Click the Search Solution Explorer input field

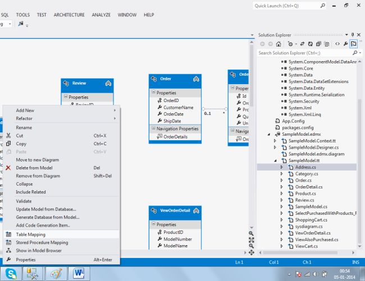[305, 53]
